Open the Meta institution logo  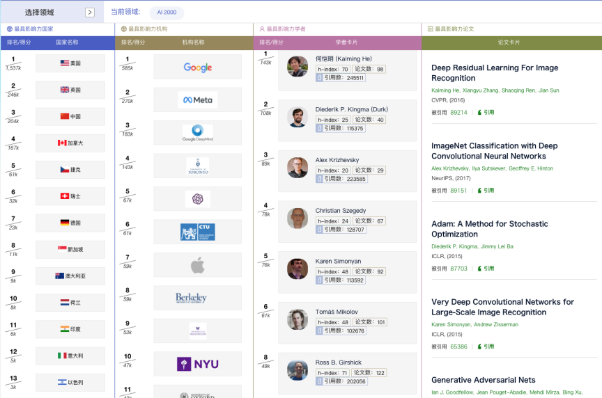pos(198,100)
